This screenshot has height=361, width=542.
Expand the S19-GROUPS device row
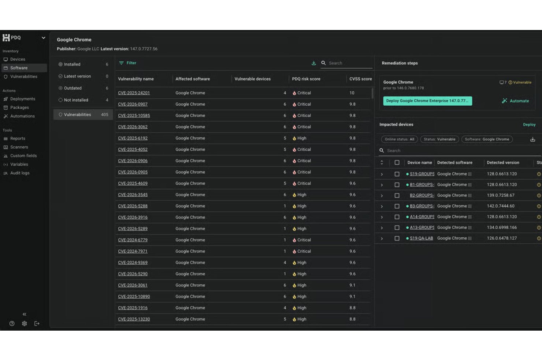point(382,174)
